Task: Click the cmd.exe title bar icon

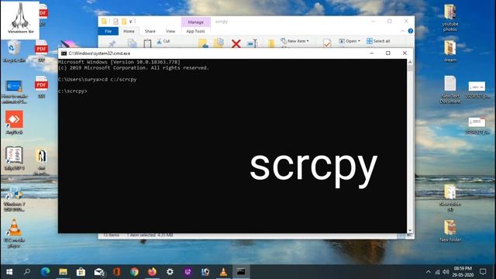Action: (64, 53)
